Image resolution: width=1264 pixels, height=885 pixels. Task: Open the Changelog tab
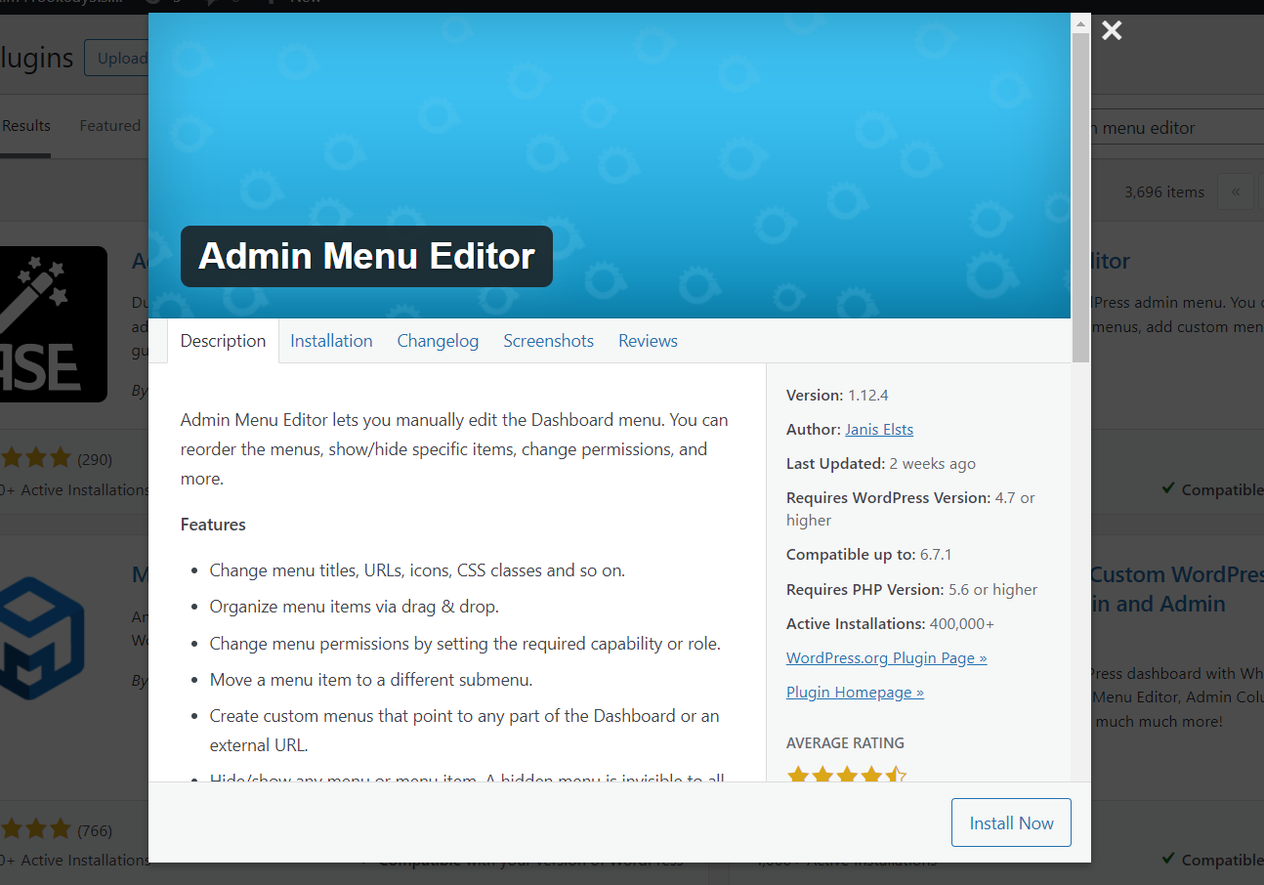tap(438, 341)
